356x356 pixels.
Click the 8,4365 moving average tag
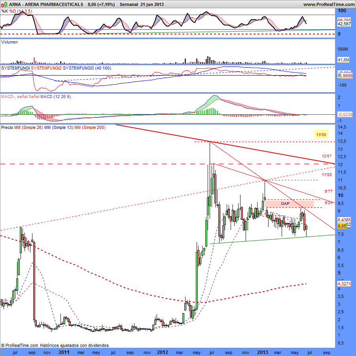pos(344,220)
